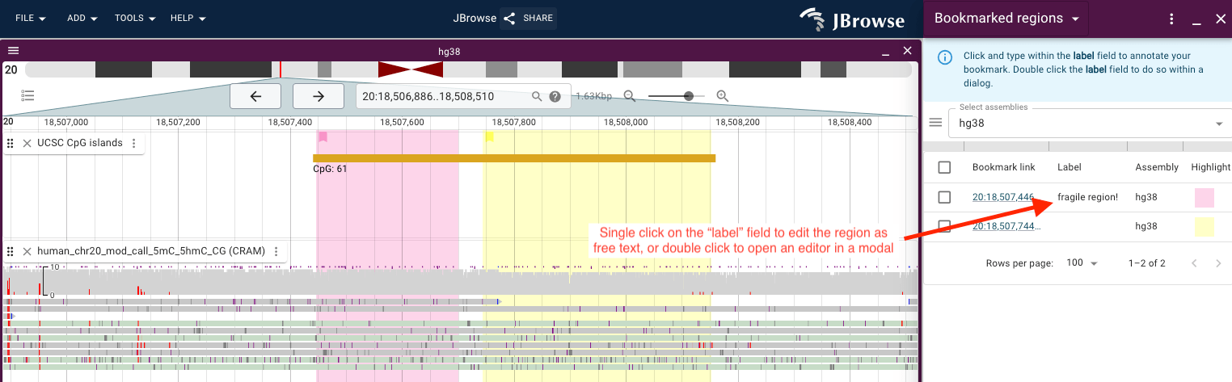Click the info icon in the bookmark tip
Image resolution: width=1232 pixels, height=382 pixels.
click(x=944, y=57)
